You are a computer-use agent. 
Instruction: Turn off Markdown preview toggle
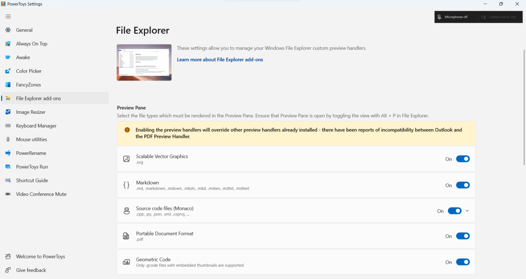tap(463, 185)
